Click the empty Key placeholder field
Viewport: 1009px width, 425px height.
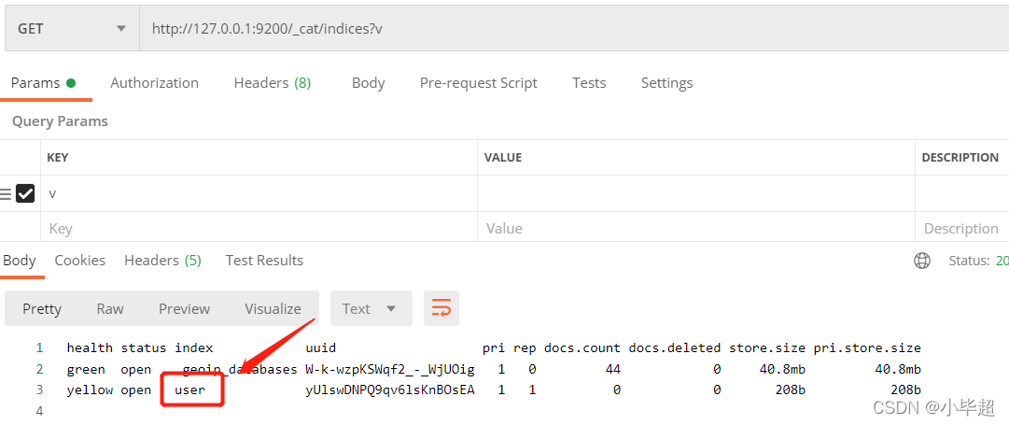pos(259,228)
